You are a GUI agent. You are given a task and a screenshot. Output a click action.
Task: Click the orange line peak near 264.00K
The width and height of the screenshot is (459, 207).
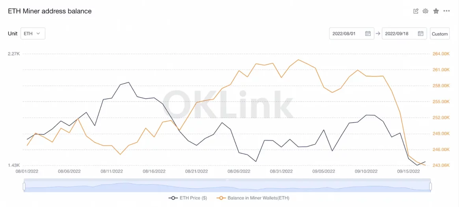(298, 60)
